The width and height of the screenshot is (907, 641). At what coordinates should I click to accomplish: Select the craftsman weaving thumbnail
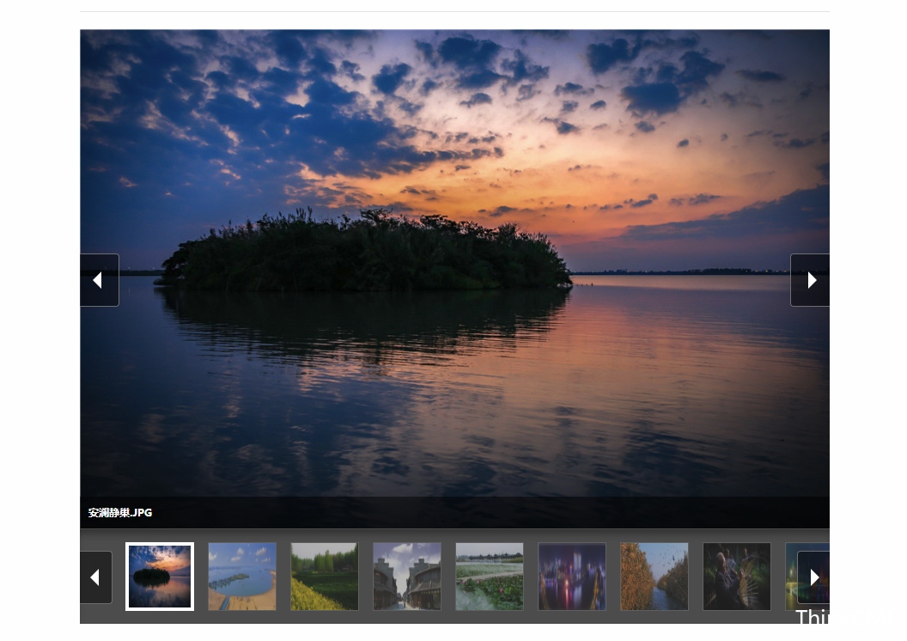point(737,577)
